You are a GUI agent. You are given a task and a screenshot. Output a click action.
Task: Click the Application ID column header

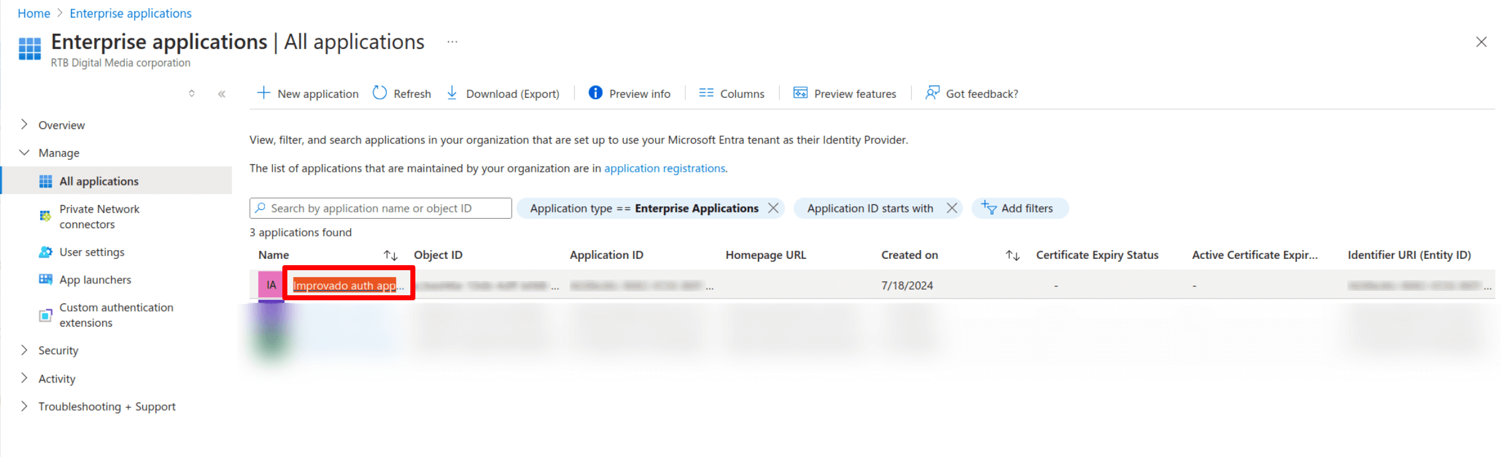pos(606,255)
